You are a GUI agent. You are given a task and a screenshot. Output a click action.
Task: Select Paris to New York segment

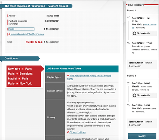click(x=20, y=84)
